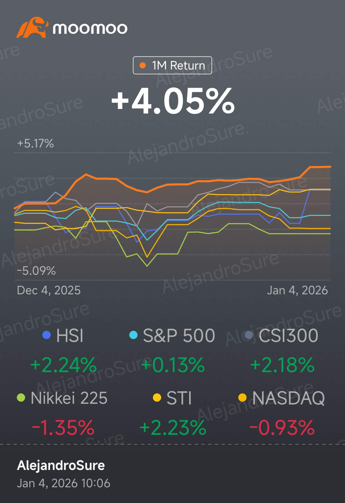
Task: Click the Nikkei 225 -1.35% value
Action: point(63,428)
